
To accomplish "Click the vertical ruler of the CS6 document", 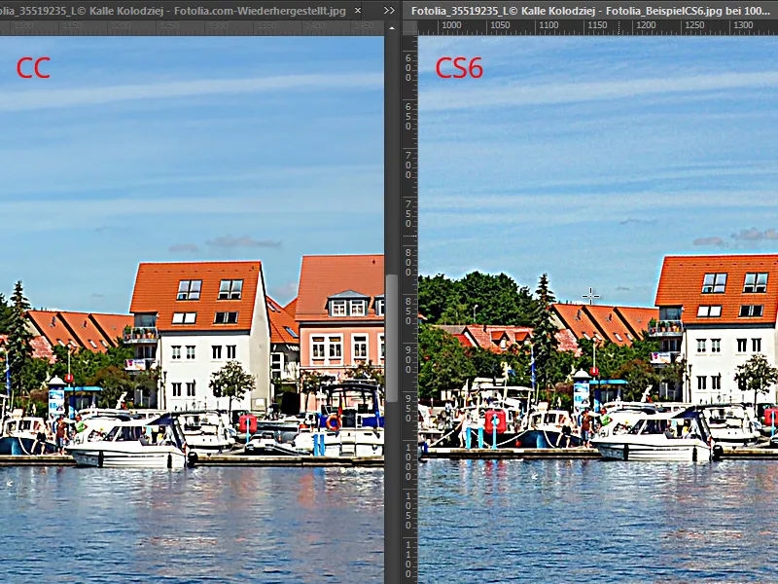I will point(409,310).
